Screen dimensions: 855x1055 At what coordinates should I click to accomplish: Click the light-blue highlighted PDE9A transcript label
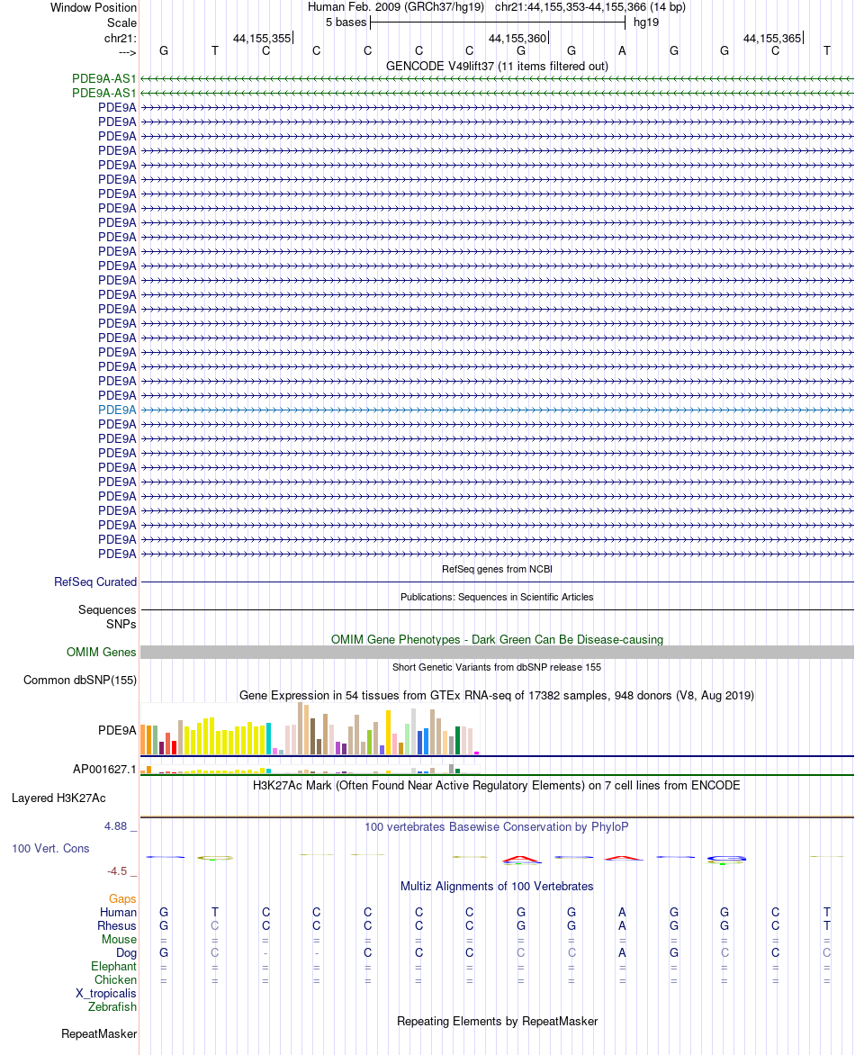[x=117, y=410]
